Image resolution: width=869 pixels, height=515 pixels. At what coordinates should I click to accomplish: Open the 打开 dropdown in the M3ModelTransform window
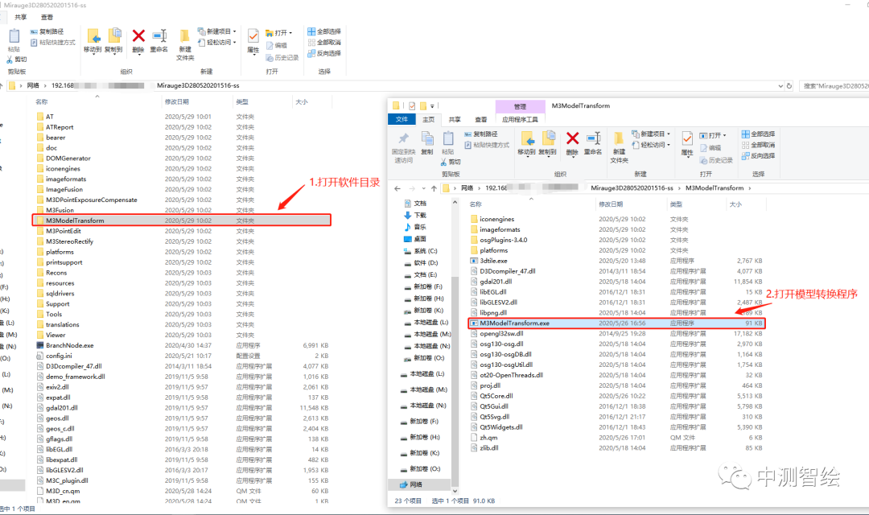(714, 135)
